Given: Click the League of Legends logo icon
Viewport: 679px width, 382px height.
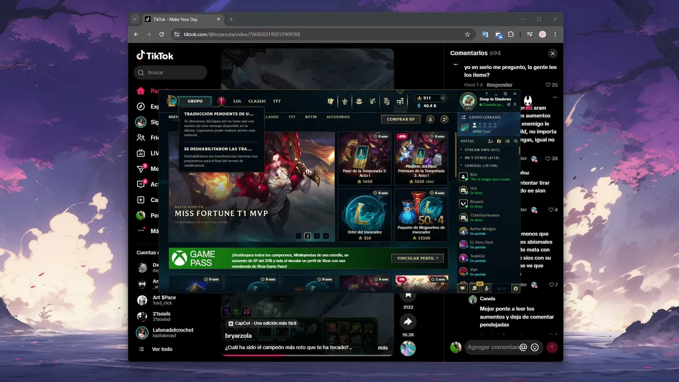Looking at the screenshot, I should [x=172, y=101].
